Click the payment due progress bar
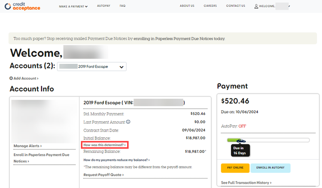Screen dimensions: 322x188 click(275, 140)
